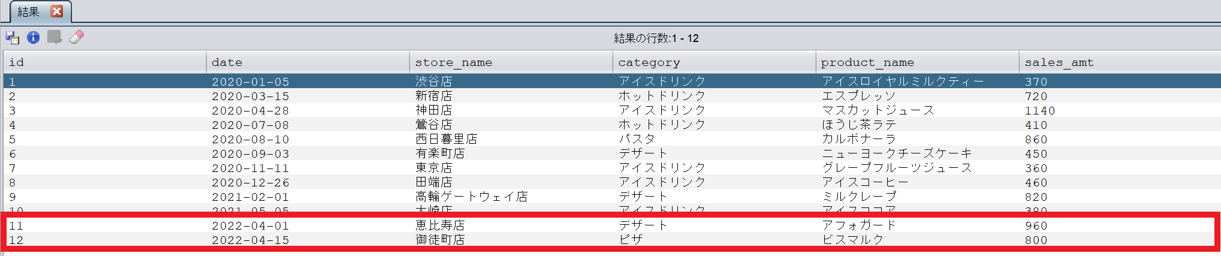Screen dimensions: 1221x256
Task: Select store cell 新宿店
Action: pyautogui.click(x=434, y=96)
